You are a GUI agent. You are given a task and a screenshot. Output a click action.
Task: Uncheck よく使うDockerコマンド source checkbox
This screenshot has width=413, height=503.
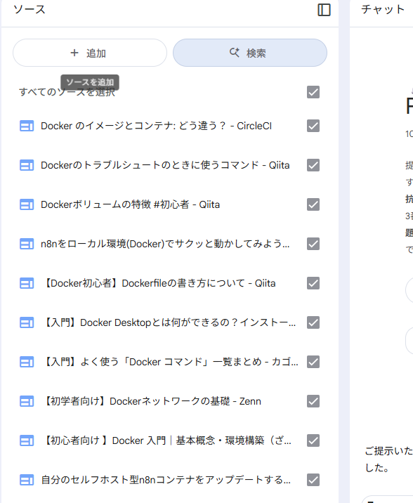[x=313, y=362]
